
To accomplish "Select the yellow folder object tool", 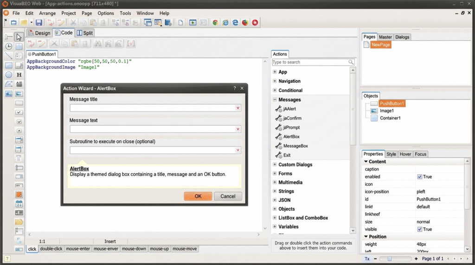I will point(19,222).
